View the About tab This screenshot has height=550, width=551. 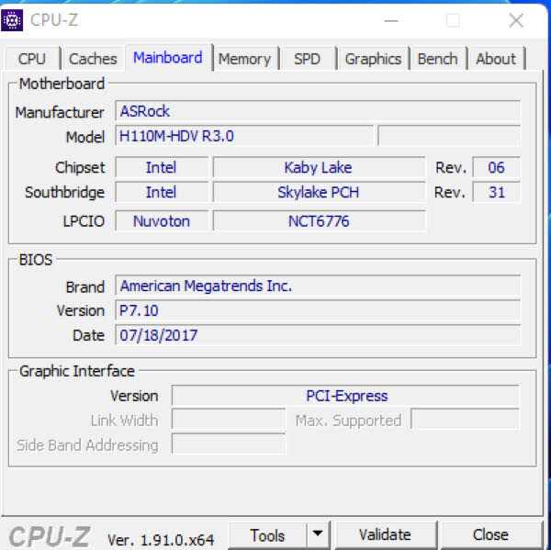tap(496, 59)
